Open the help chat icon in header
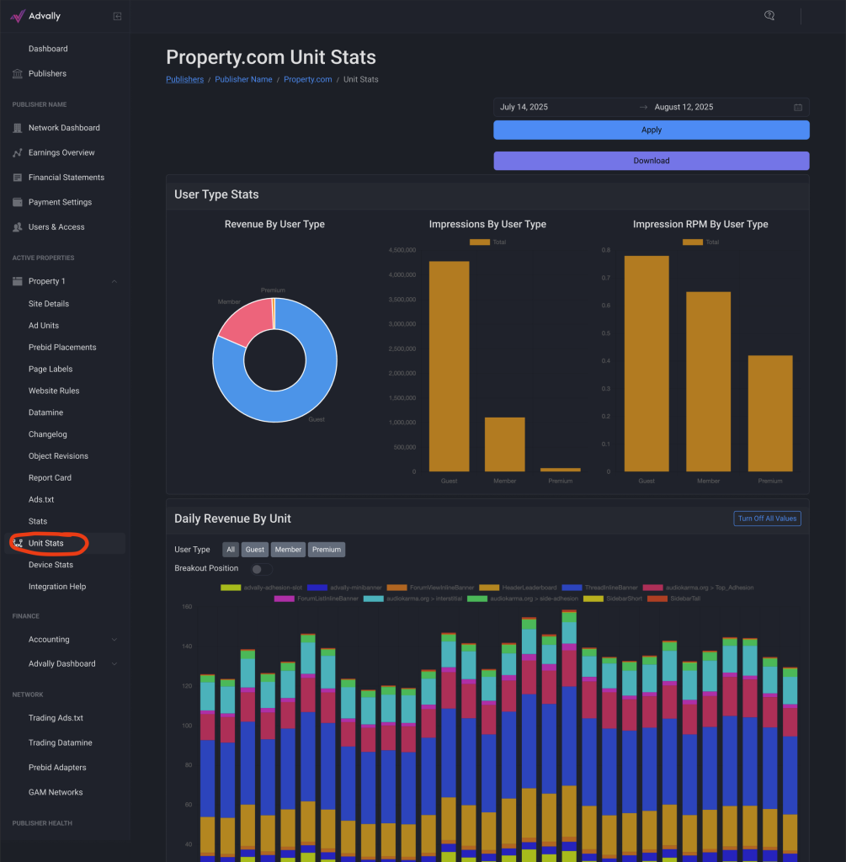 769,15
